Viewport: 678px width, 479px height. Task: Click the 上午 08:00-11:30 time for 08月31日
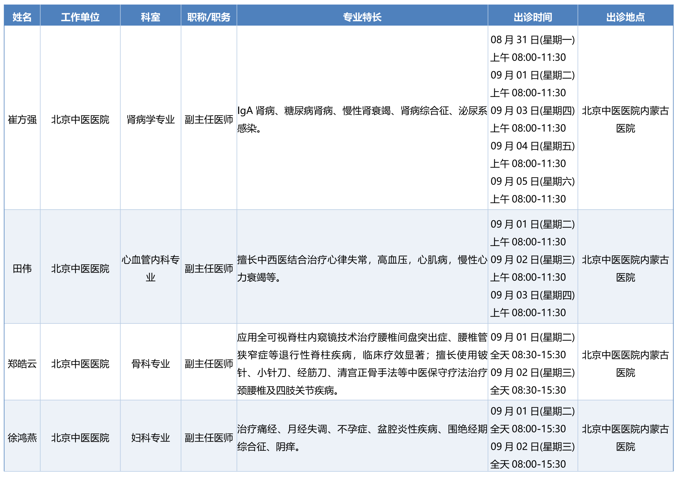tap(528, 57)
